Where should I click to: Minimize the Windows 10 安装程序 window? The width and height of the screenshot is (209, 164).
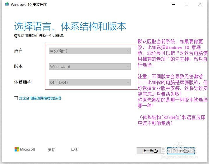[173, 4]
